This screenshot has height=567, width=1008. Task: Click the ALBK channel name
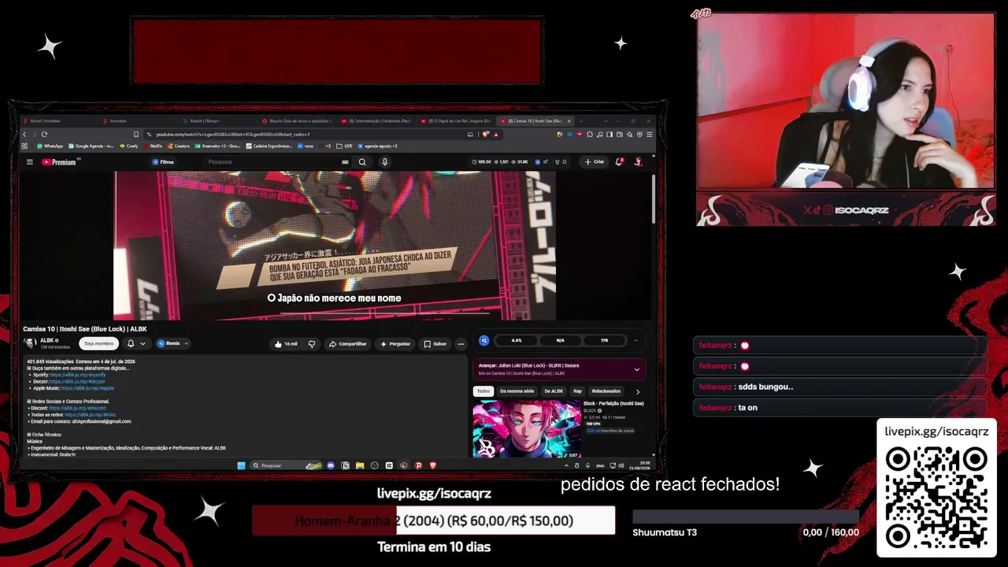tap(46, 340)
